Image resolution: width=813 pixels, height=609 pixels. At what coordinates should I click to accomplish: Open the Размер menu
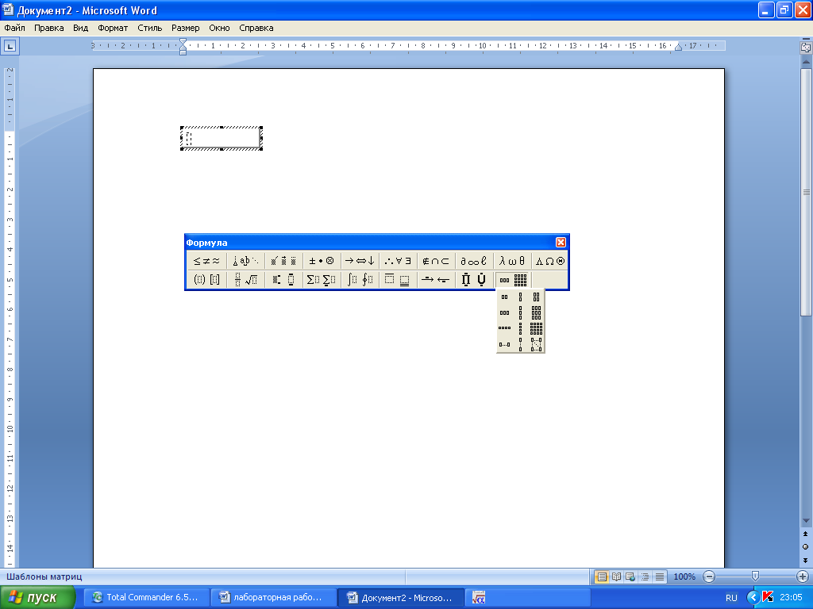185,28
